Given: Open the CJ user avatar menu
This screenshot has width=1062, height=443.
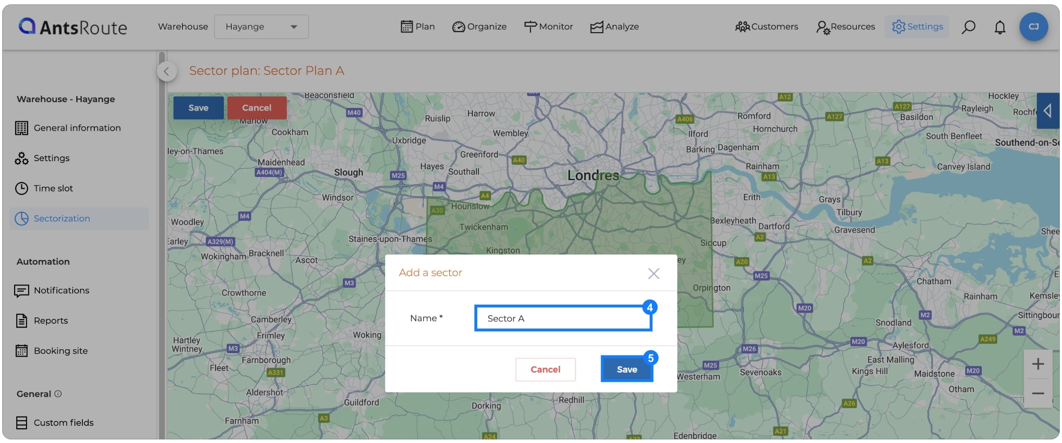Looking at the screenshot, I should (x=1033, y=27).
